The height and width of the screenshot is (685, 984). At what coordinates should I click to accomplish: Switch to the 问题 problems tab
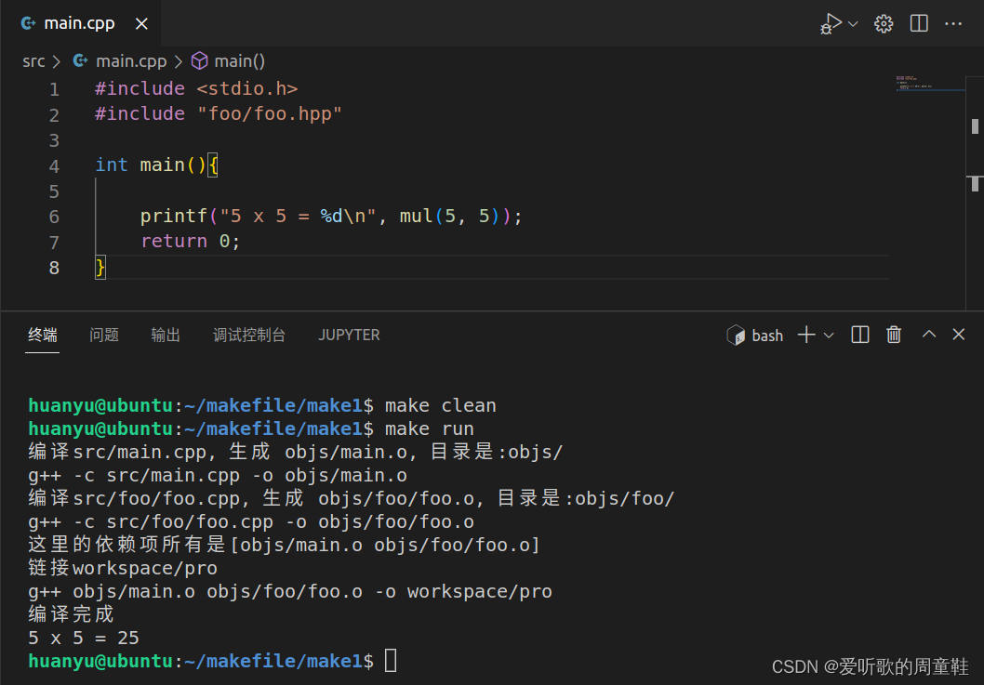[x=104, y=335]
